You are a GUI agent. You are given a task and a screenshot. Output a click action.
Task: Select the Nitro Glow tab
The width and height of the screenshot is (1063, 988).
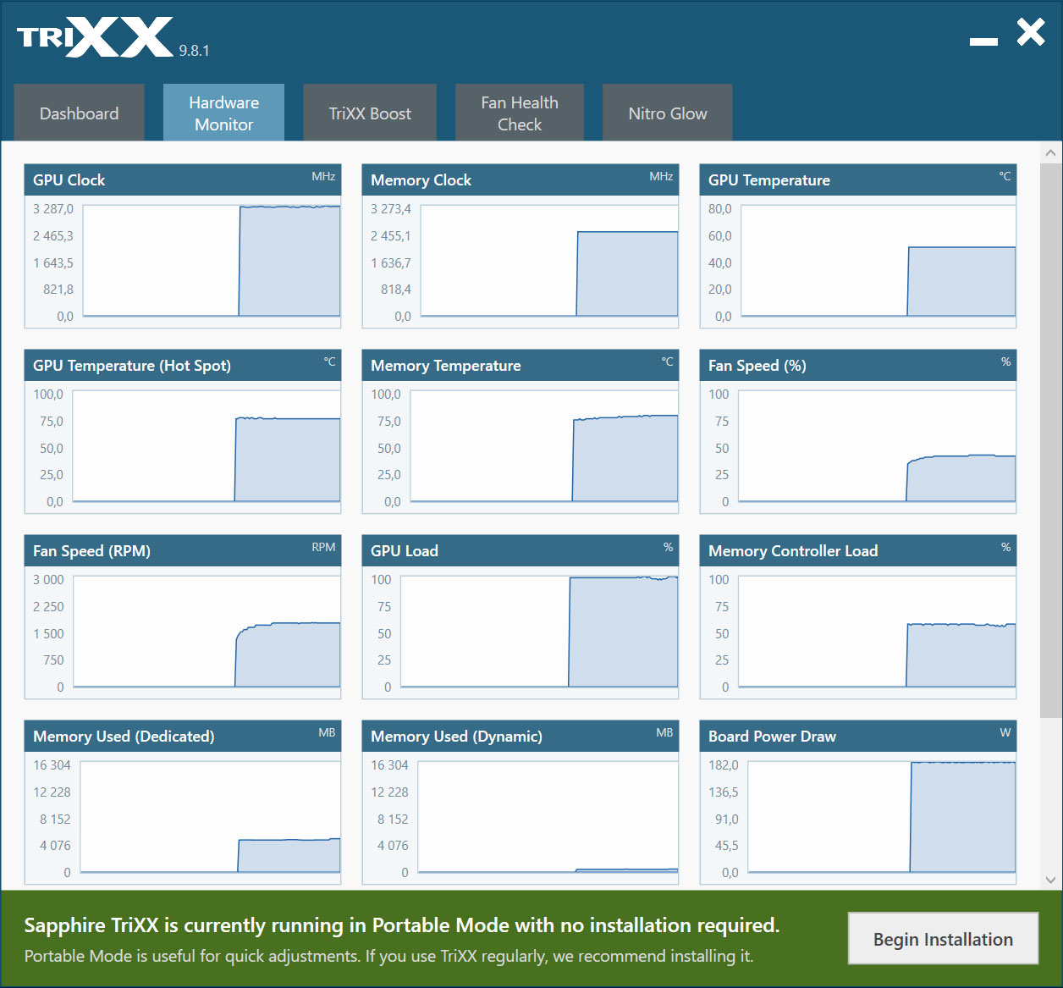(667, 113)
